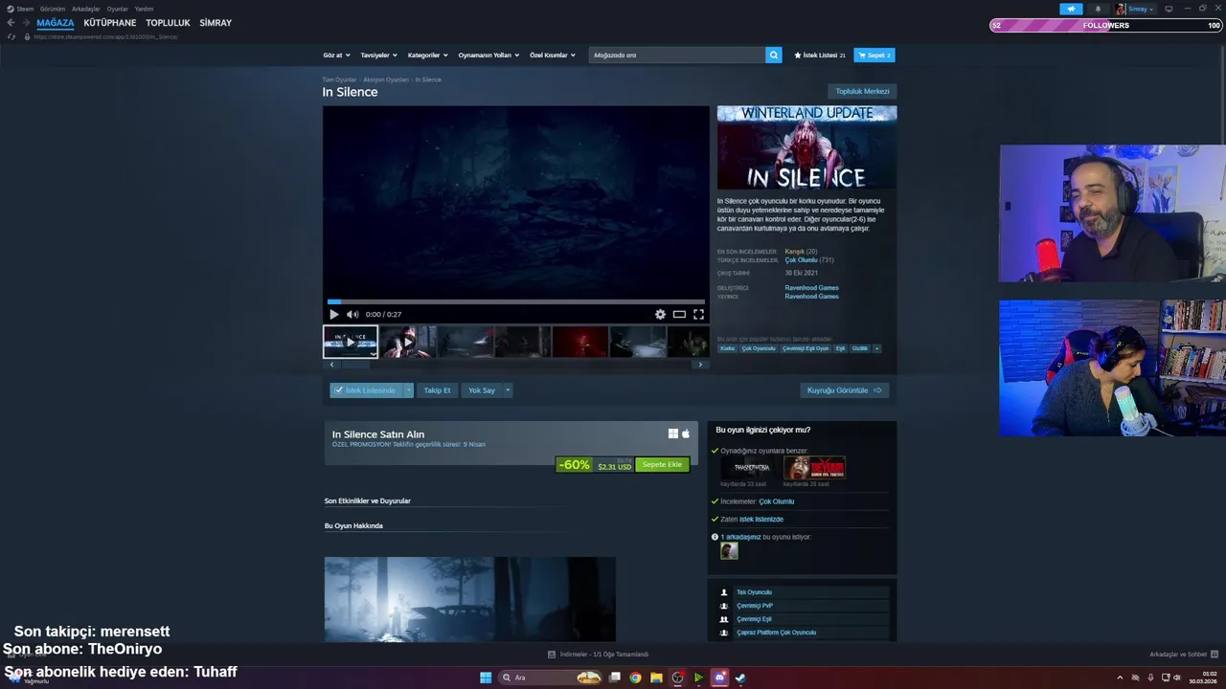Image resolution: width=1226 pixels, height=689 pixels.
Task: Click the trailer progress bar
Action: (x=515, y=301)
